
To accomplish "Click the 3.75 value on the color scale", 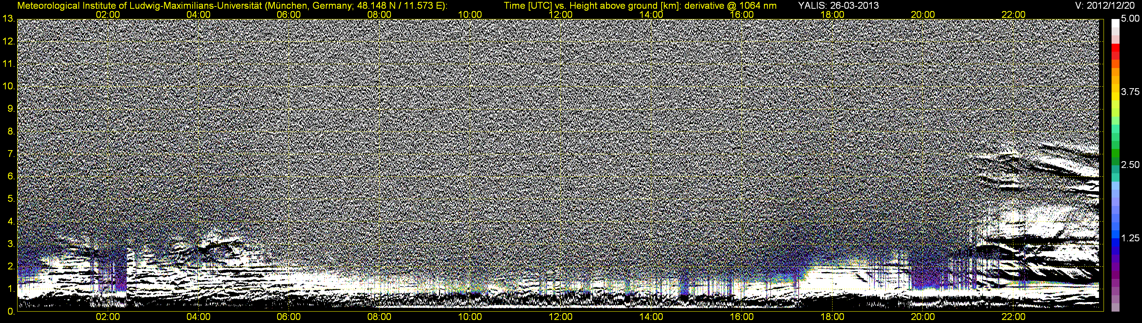I will [1129, 92].
